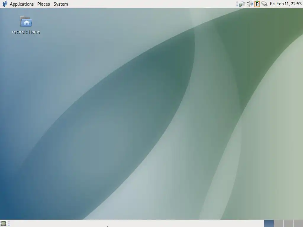Click the network connection tray icon

pyautogui.click(x=264, y=4)
